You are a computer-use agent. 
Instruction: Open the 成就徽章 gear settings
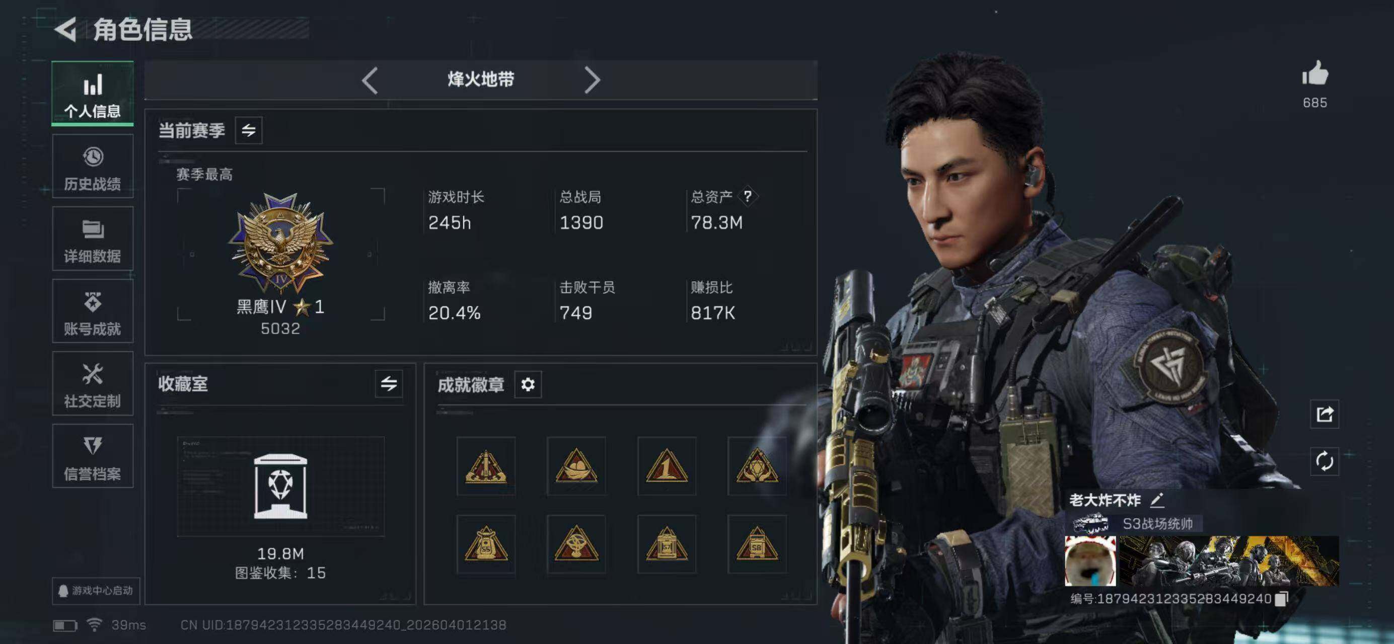tap(528, 384)
